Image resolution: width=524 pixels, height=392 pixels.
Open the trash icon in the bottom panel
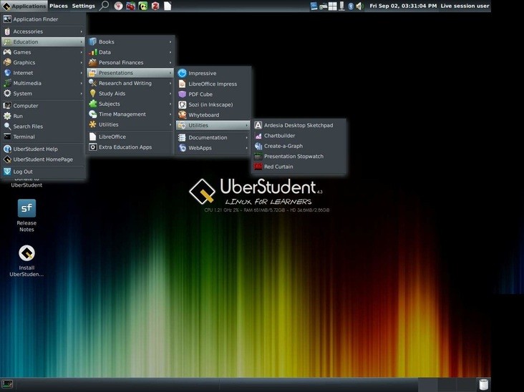[484, 385]
